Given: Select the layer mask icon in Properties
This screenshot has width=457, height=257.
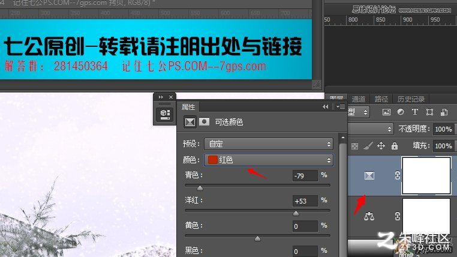Looking at the screenshot, I should 204,121.
